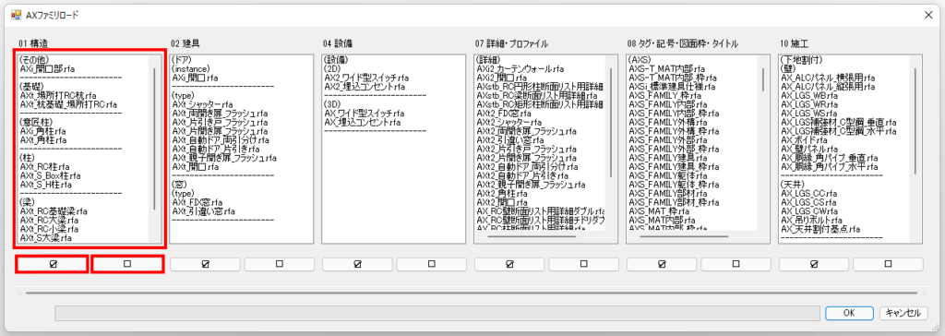Click the check-all button under 02 建具

tap(206, 264)
